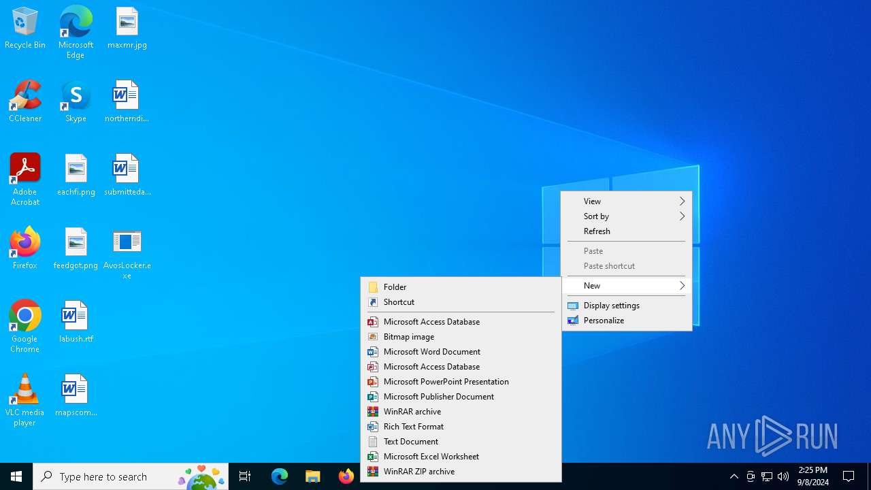Expand the Sort by submenu
Image resolution: width=871 pixels, height=490 pixels.
(627, 216)
